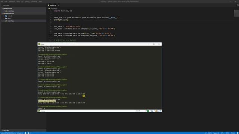Click the end_date strptime line of code
Image resolution: width=239 pixels, height=134 pixels.
(84, 29)
